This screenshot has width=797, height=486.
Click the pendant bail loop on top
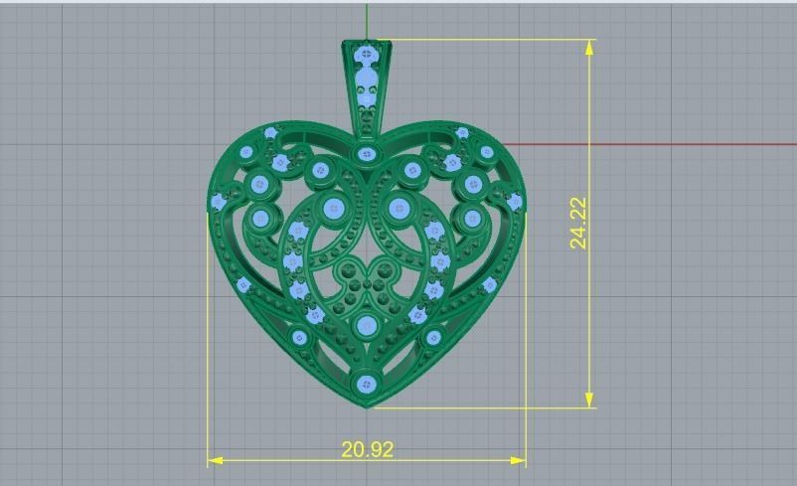click(366, 89)
